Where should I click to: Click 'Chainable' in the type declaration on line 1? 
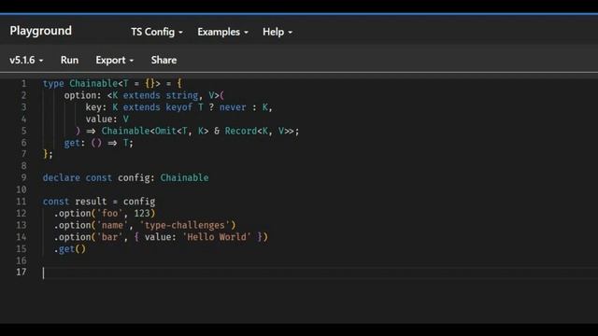pos(93,83)
